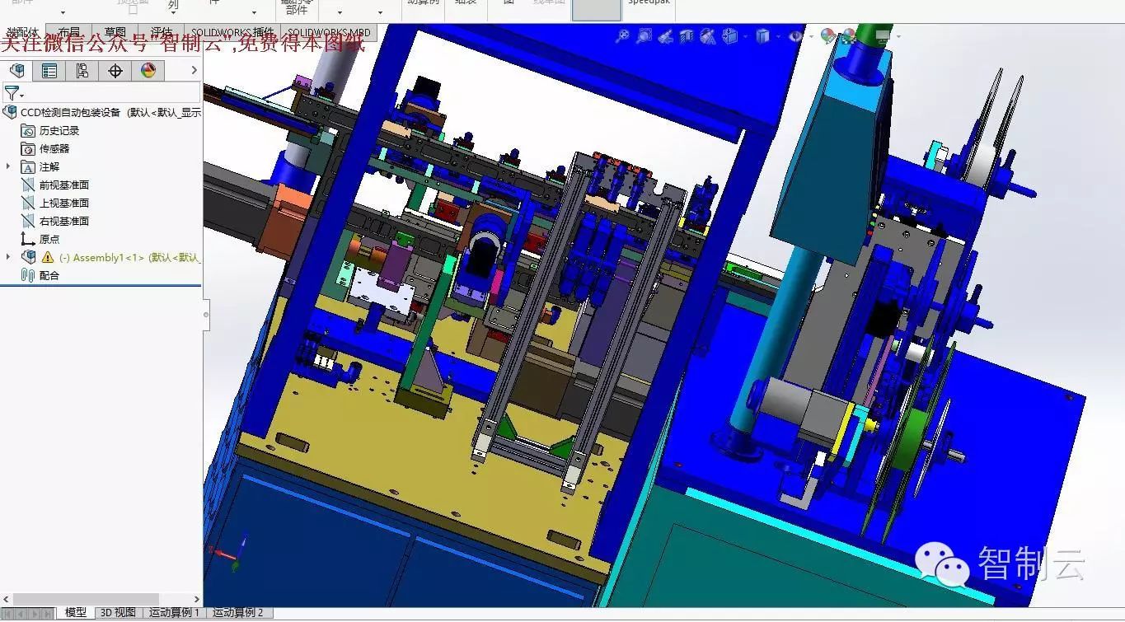Go back to the Previous View

coord(666,35)
